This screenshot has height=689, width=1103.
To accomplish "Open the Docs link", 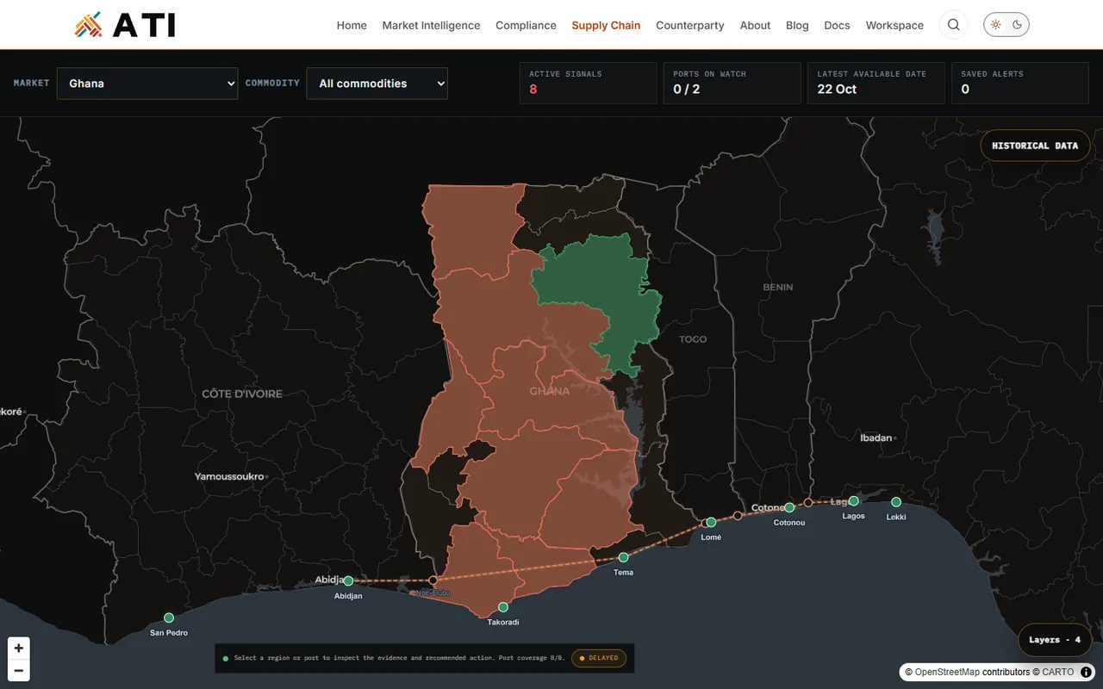I will (x=837, y=25).
